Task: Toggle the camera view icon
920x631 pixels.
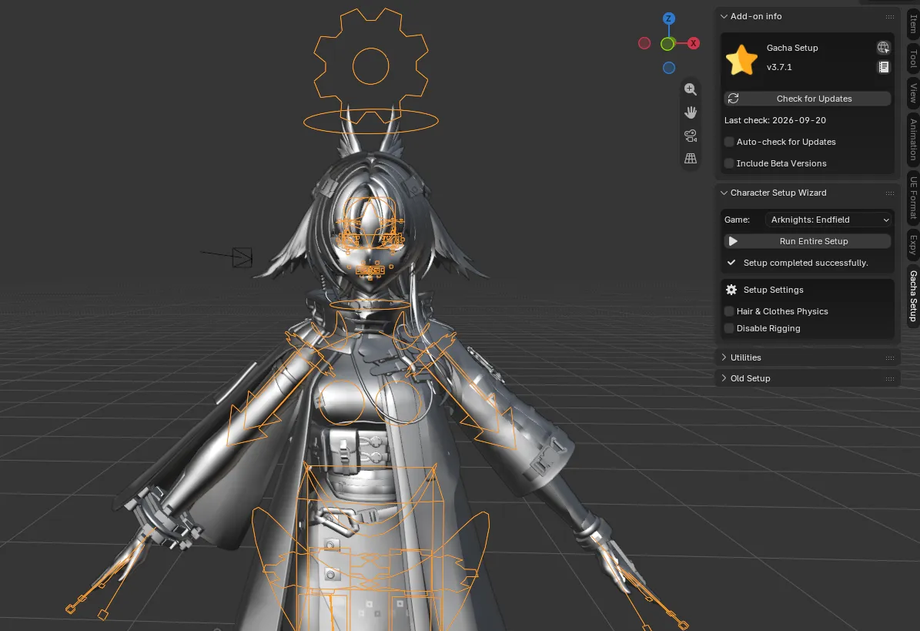Action: (691, 136)
